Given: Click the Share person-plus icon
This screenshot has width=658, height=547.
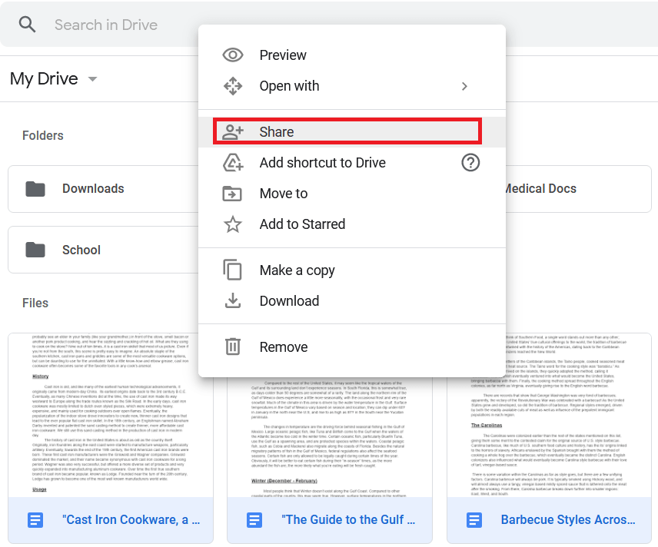Looking at the screenshot, I should pos(233,132).
